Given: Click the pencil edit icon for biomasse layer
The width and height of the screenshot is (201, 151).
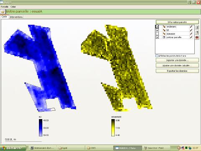Looking at the screenshot, I should click(191, 34).
